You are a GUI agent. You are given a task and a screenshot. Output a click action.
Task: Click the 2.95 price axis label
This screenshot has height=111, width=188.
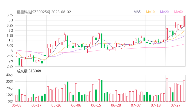pos(10,56)
